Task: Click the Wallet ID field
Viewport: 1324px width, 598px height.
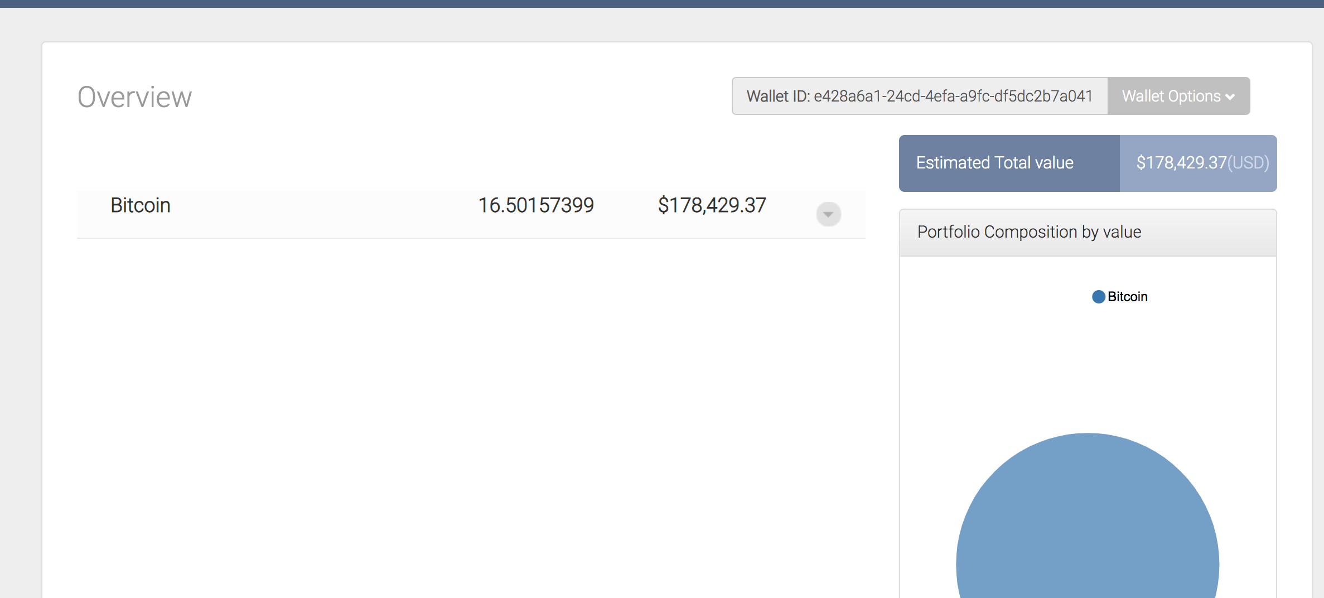Action: [x=920, y=96]
